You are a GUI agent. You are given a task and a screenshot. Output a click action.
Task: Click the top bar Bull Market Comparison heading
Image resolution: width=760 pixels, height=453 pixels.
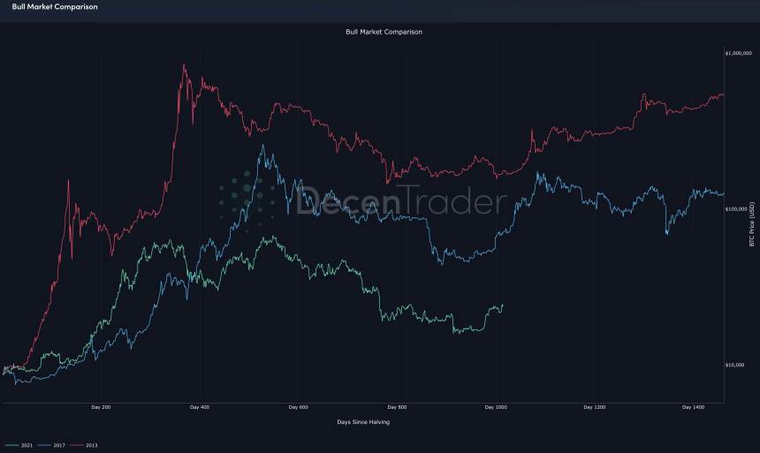(49, 7)
